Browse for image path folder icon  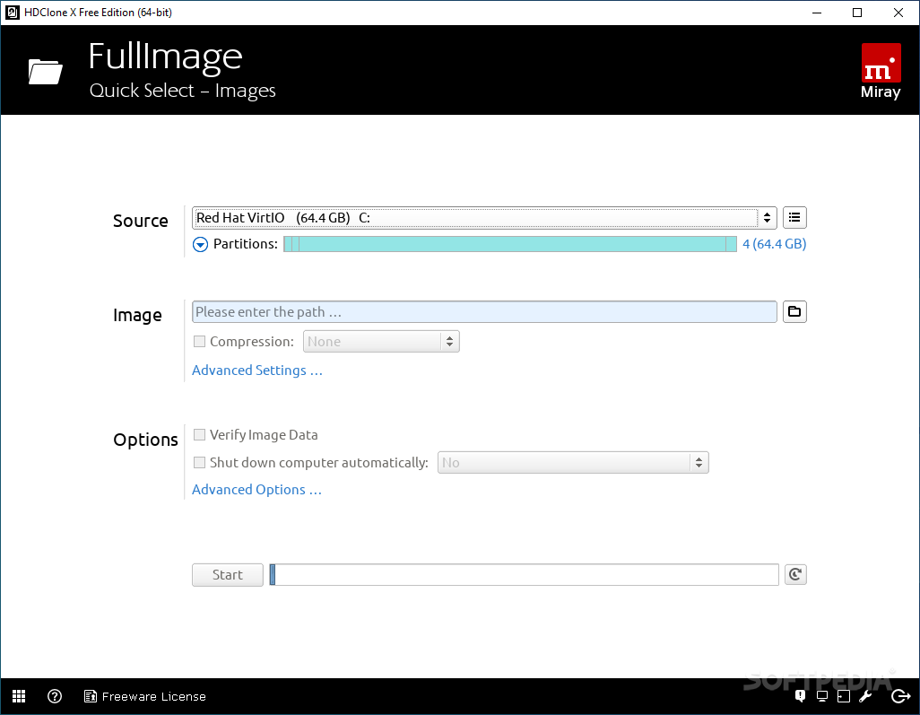click(x=794, y=311)
